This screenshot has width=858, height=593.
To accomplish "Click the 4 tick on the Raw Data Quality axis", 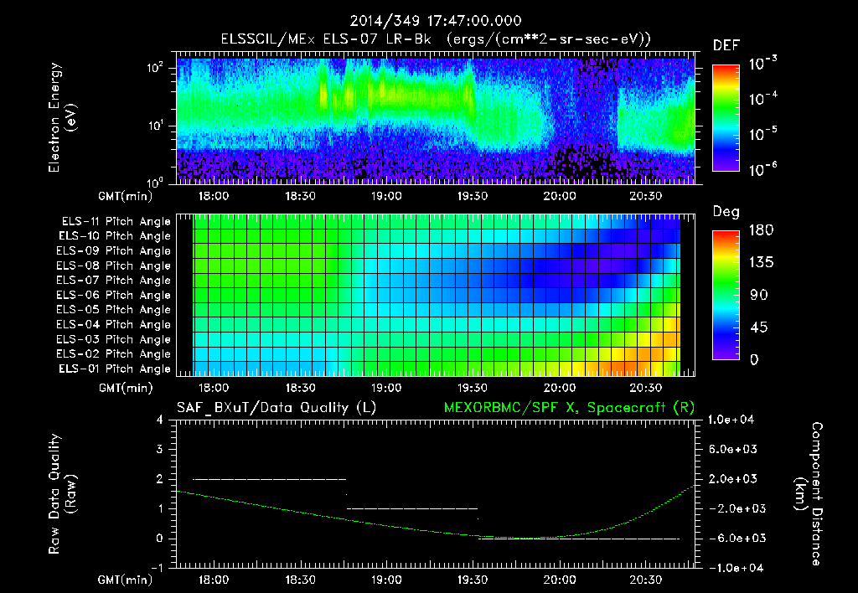I will [x=160, y=420].
